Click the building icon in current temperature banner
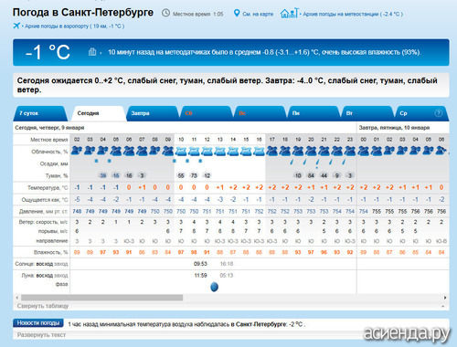The width and height of the screenshot is (457, 347). [x=92, y=52]
